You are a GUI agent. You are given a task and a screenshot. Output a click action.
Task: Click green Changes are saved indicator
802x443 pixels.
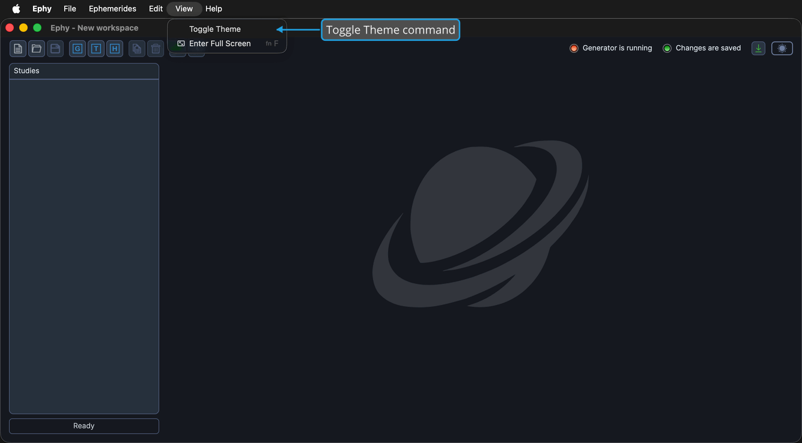coord(667,48)
